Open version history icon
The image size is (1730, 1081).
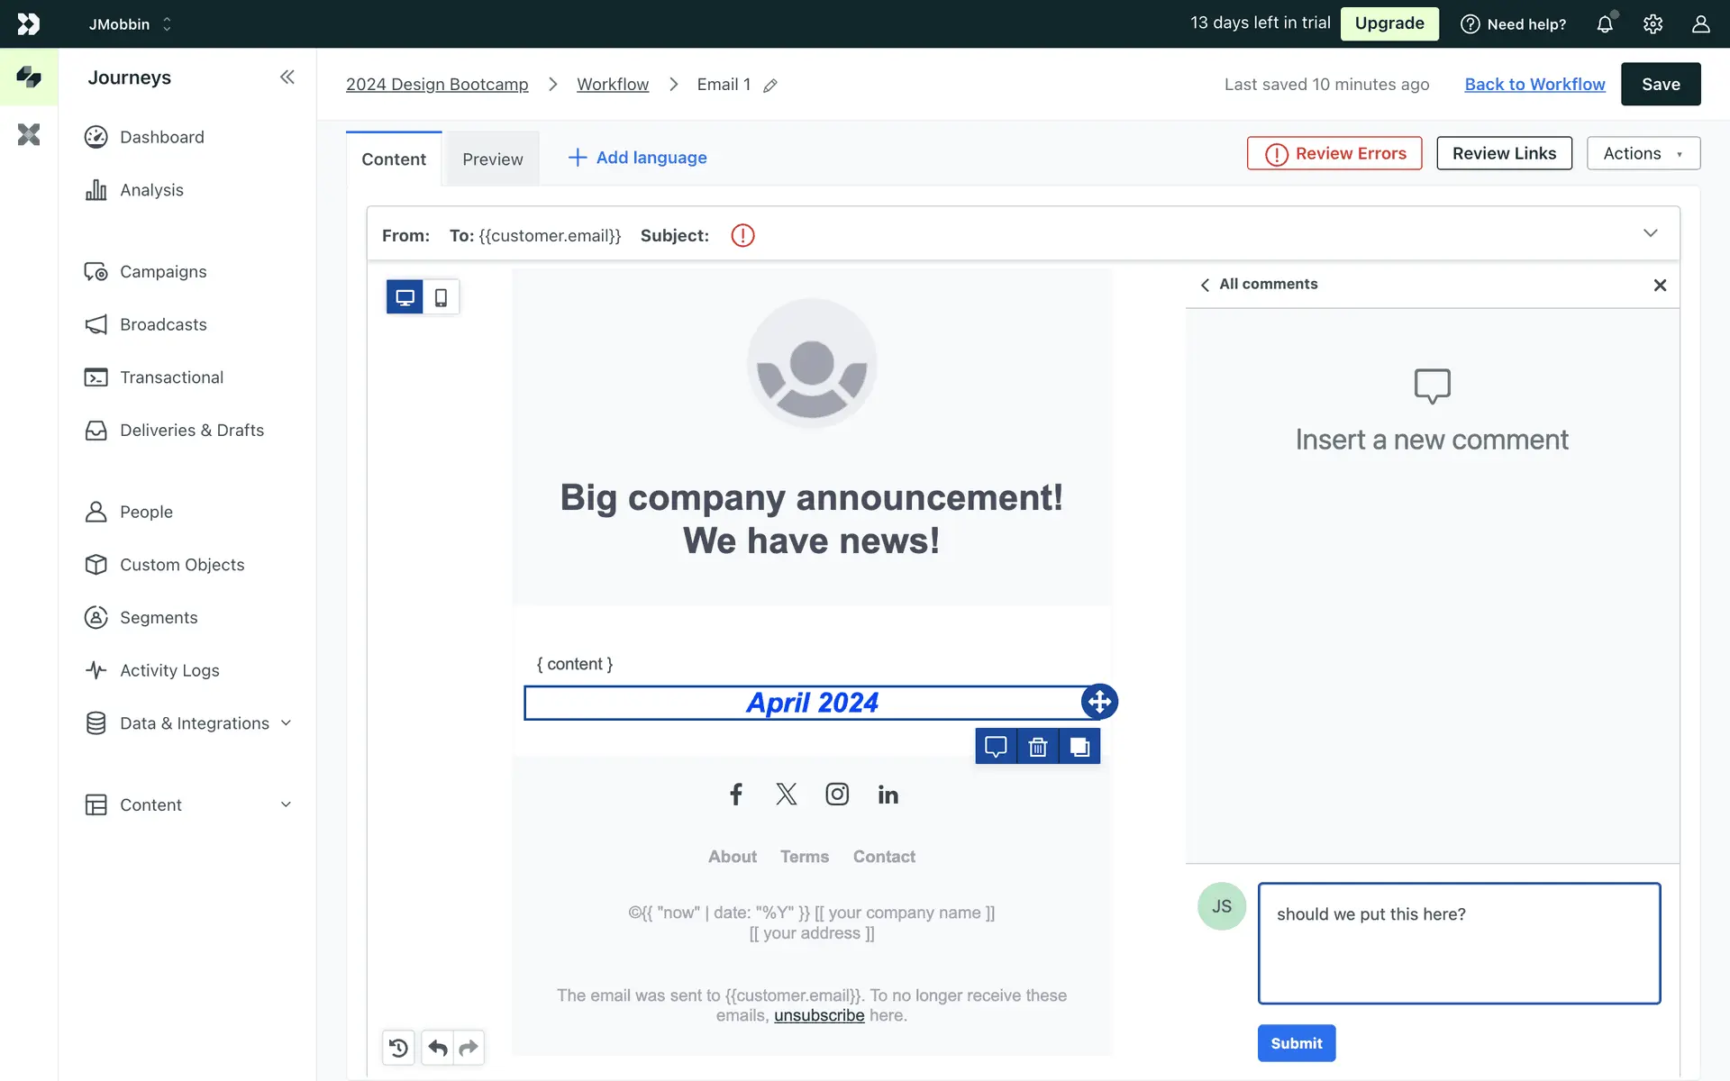tap(398, 1048)
